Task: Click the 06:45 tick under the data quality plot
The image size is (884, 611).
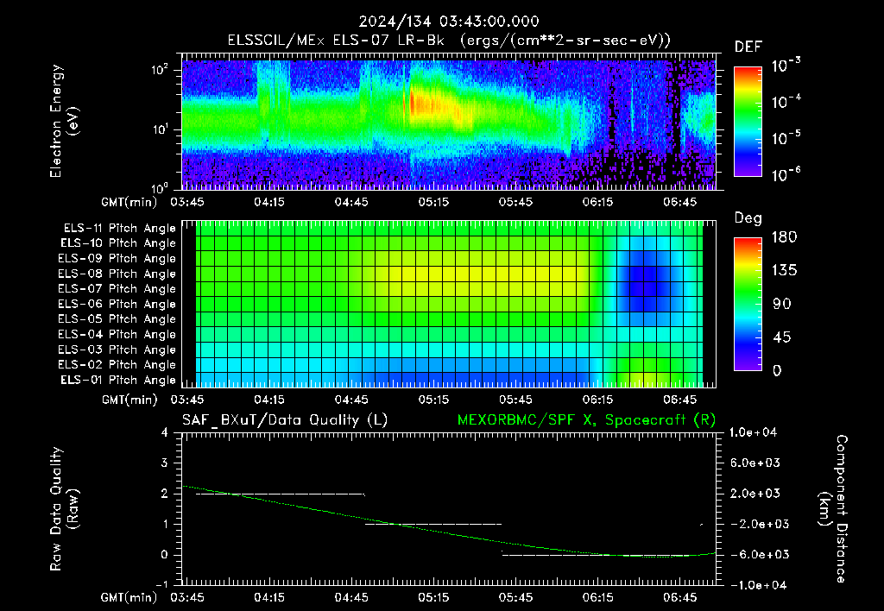Action: (680, 597)
